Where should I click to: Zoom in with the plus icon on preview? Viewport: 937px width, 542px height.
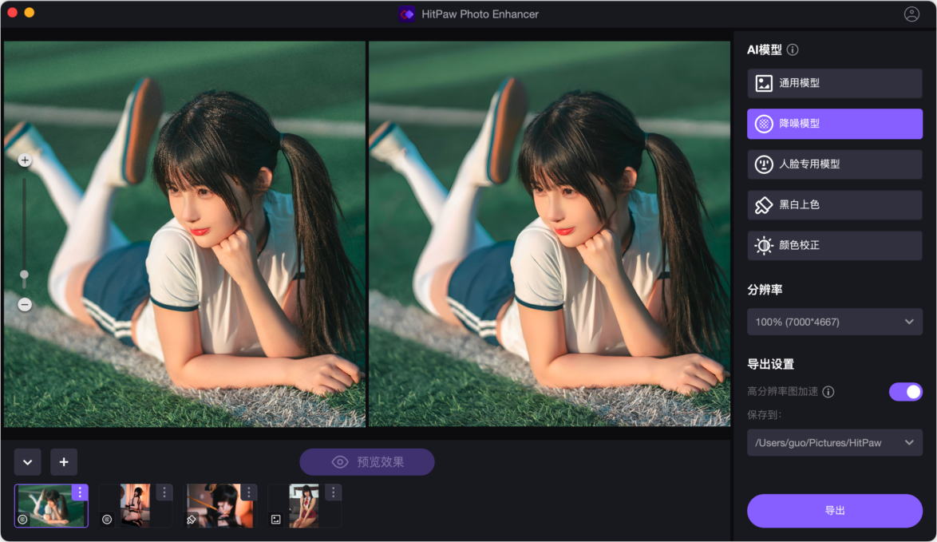pos(25,160)
